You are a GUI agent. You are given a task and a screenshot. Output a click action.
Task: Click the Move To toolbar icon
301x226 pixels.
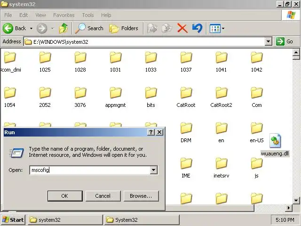(152, 28)
